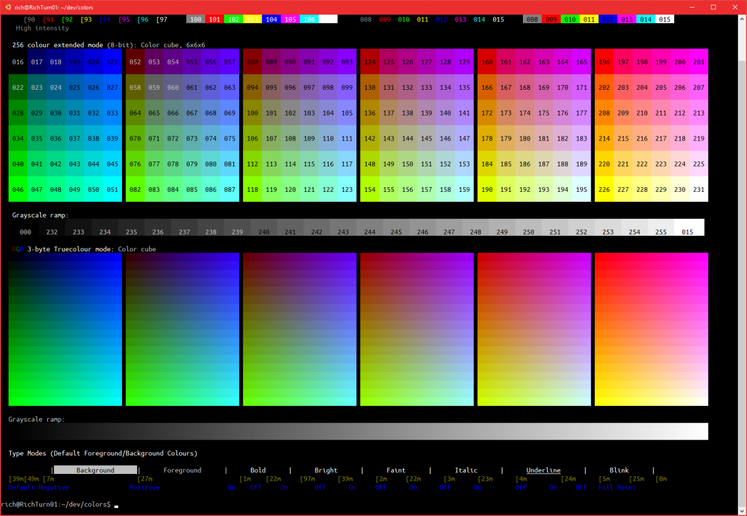Select the cyan swatch labeled 051
The image size is (747, 516).
[x=113, y=189]
